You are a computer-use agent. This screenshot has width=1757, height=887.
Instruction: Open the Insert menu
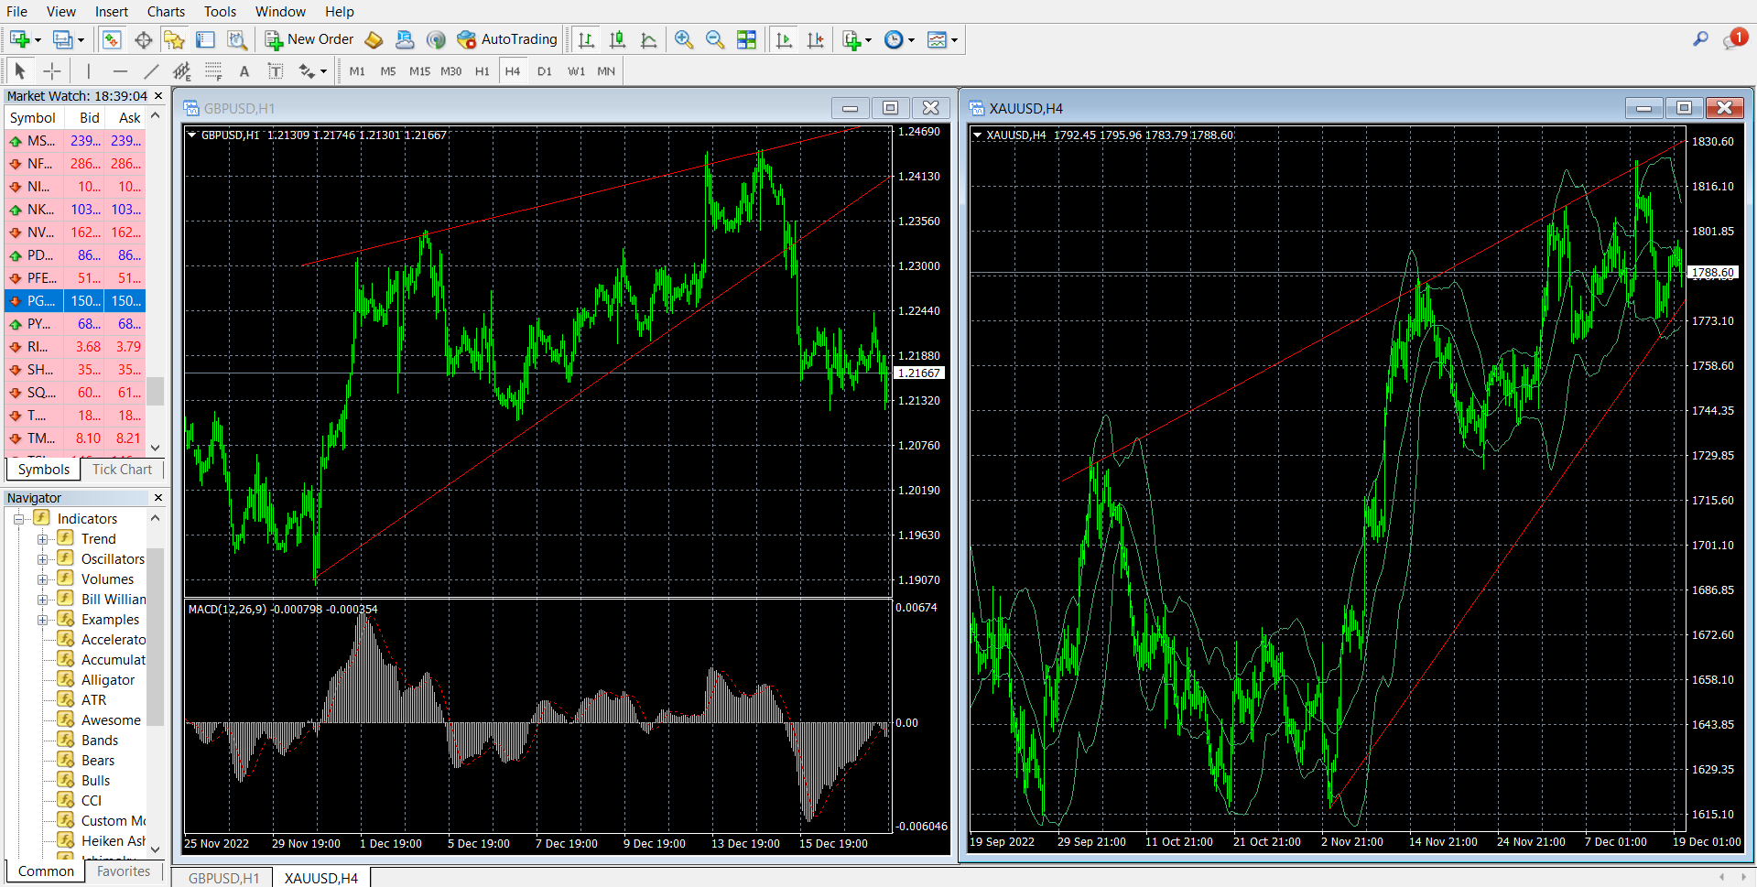[x=112, y=12]
